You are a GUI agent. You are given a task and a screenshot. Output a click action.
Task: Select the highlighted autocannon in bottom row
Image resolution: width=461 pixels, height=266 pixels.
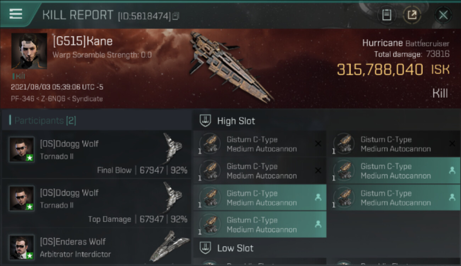click(x=260, y=225)
